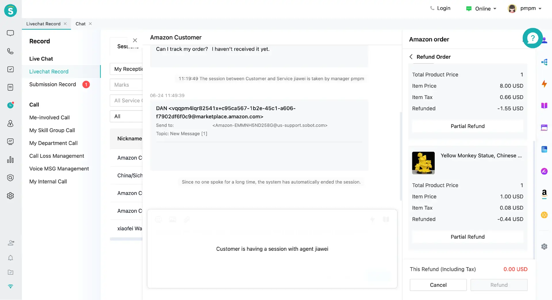Click Partial Refund for 8.00 USD item
The height and width of the screenshot is (300, 552).
point(467,126)
